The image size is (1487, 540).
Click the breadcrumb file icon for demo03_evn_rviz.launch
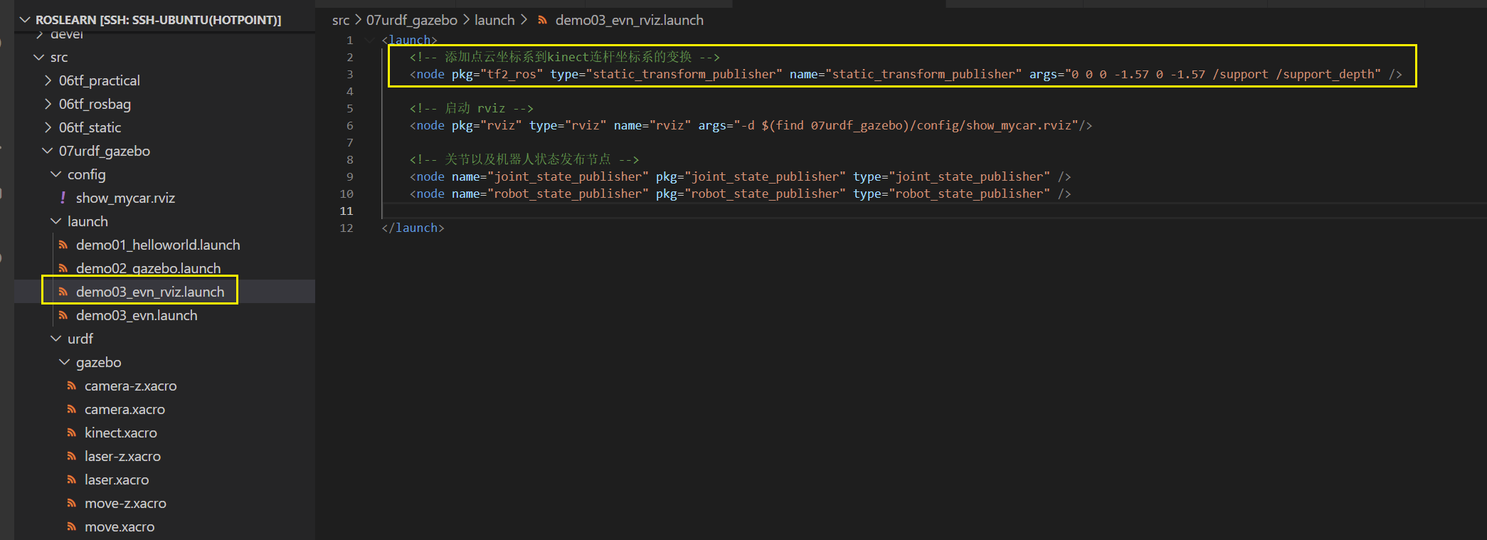(542, 20)
